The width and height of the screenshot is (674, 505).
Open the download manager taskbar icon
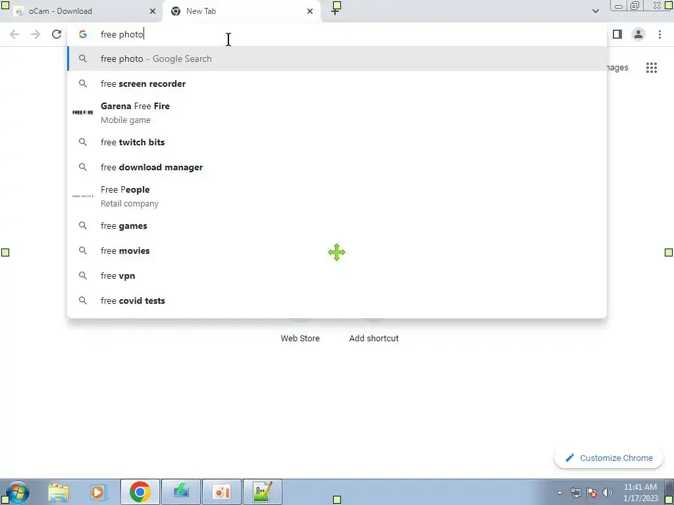[181, 492]
